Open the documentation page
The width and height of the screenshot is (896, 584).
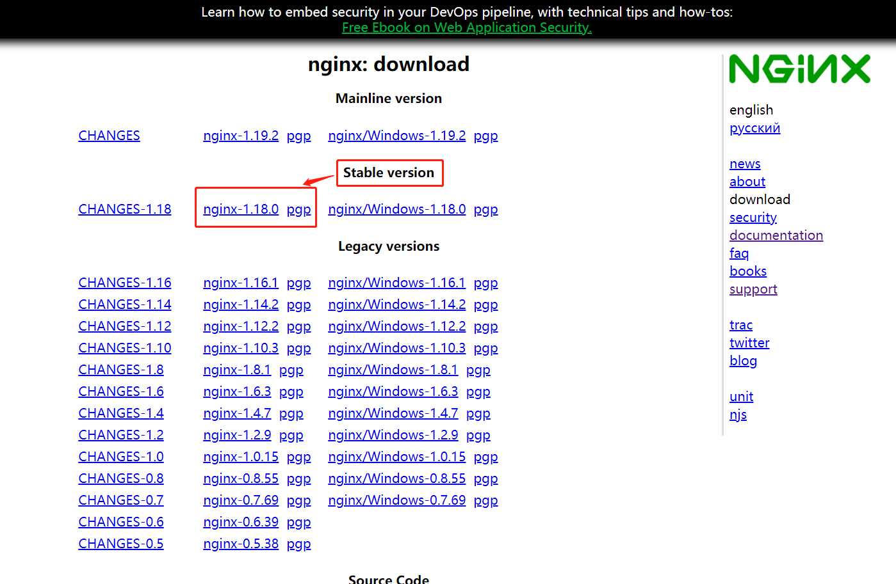pos(776,235)
